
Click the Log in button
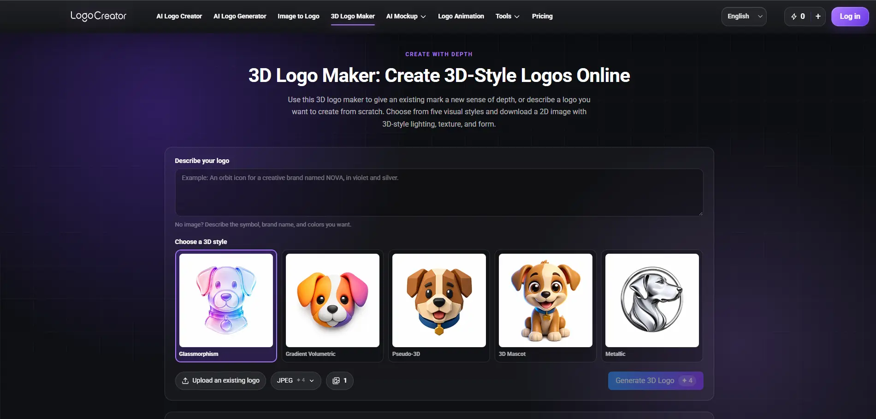(850, 17)
